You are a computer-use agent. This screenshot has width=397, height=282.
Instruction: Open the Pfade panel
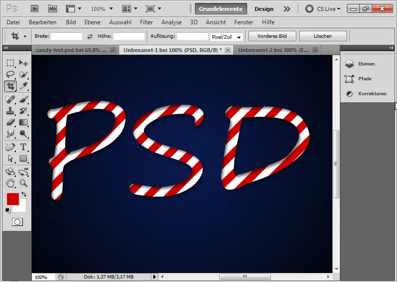coord(366,79)
